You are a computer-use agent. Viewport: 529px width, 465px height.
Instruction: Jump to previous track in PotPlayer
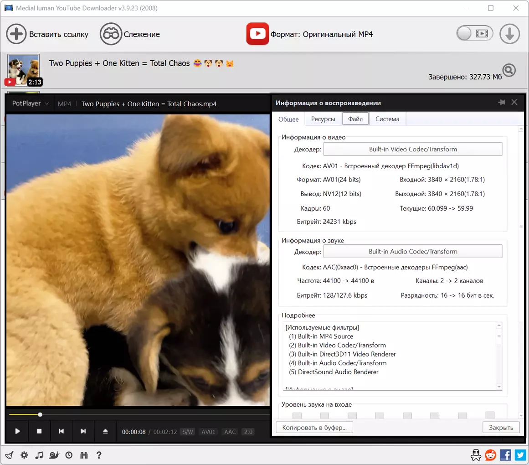[61, 431]
